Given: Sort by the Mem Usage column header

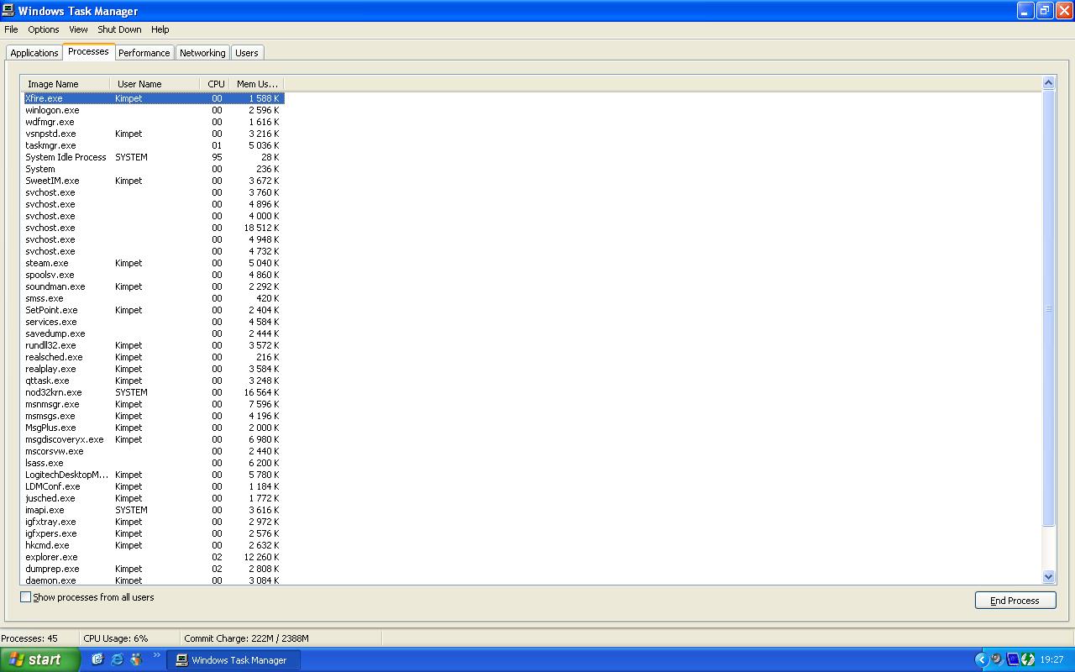Looking at the screenshot, I should [257, 84].
